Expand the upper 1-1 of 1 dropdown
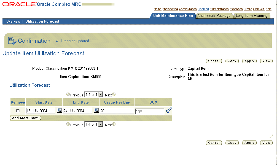This screenshot has height=165, width=277. [94, 94]
